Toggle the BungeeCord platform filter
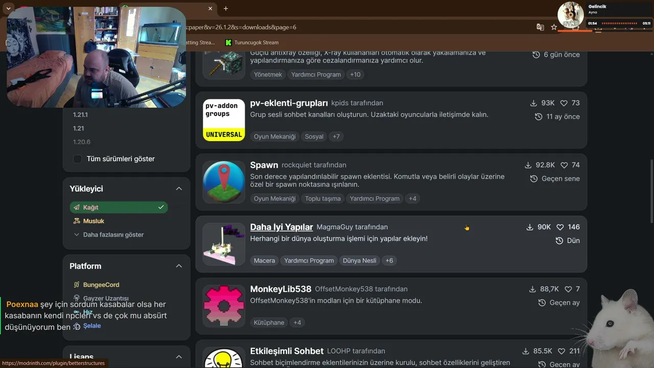Image resolution: width=654 pixels, height=368 pixels. pos(101,285)
